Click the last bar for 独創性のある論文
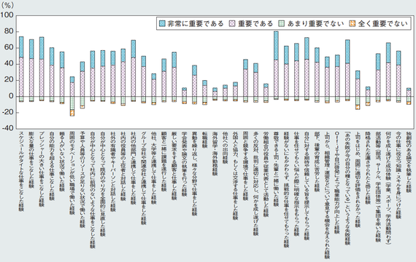This screenshot has height=262, width=416. [x=409, y=96]
